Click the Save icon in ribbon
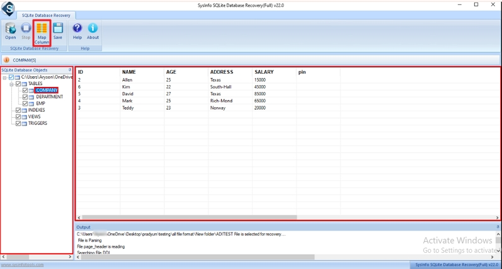This screenshot has width=502, height=269. pos(58,30)
